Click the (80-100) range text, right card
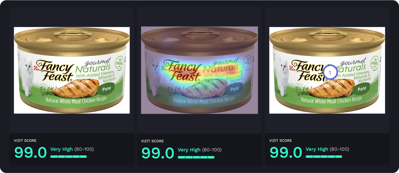The width and height of the screenshot is (399, 173). click(x=339, y=149)
